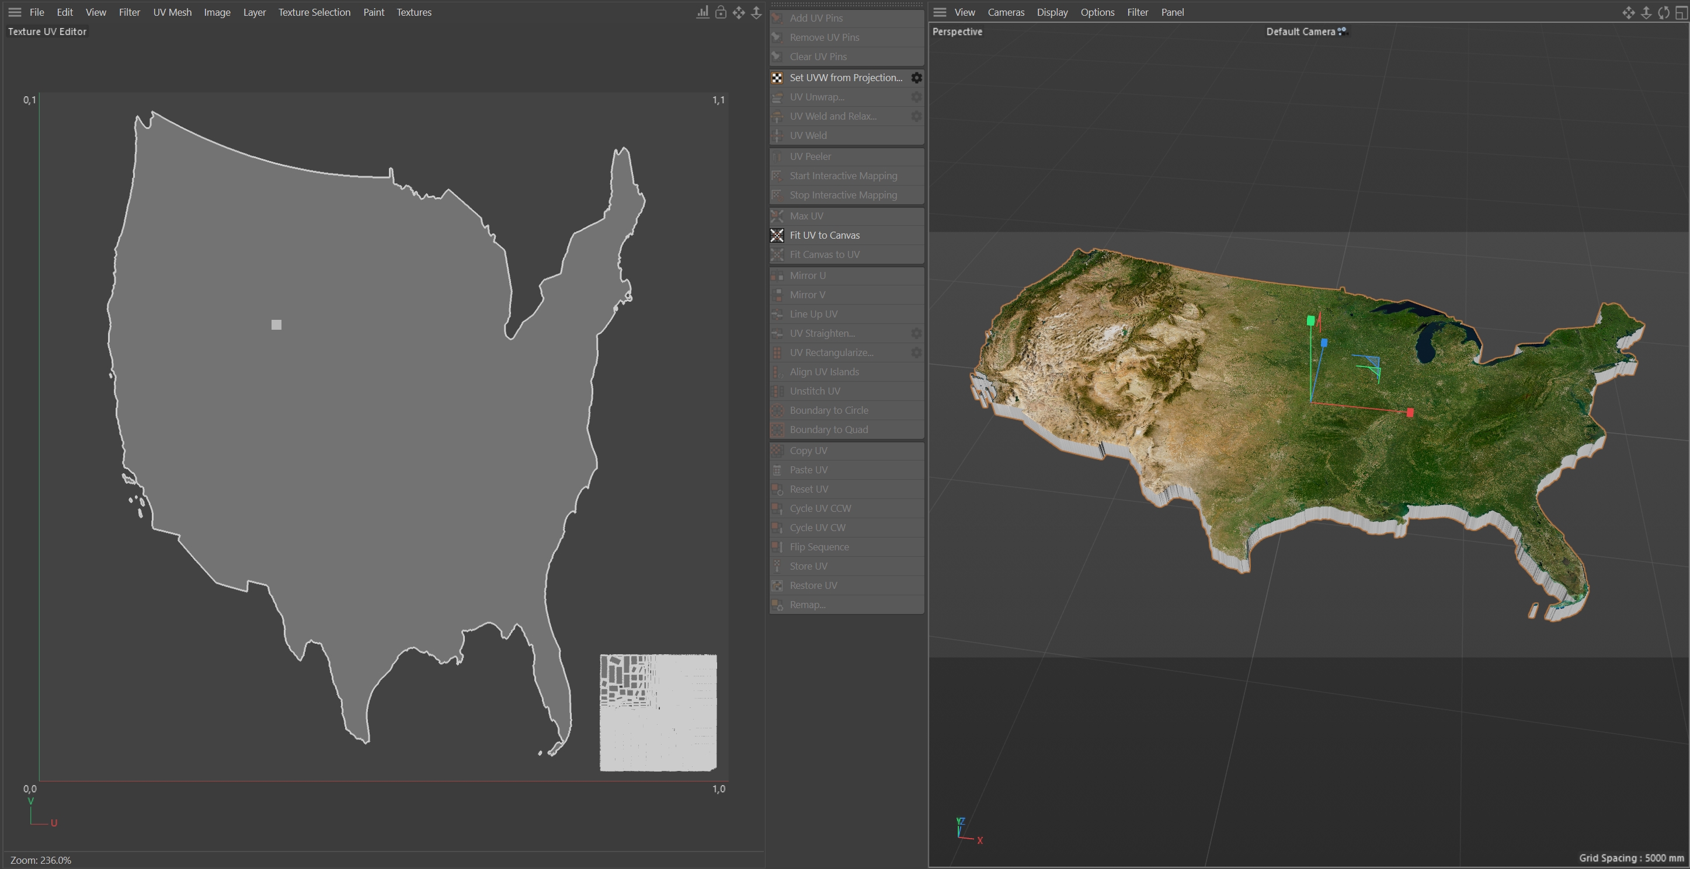Select the small packed UV islands thumbnail

[x=658, y=712]
